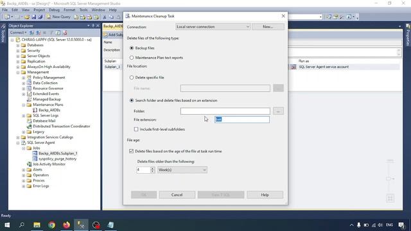Click Cancel in Maintenance Cleanup Task dialog
The image size is (411, 231).
pos(177,195)
